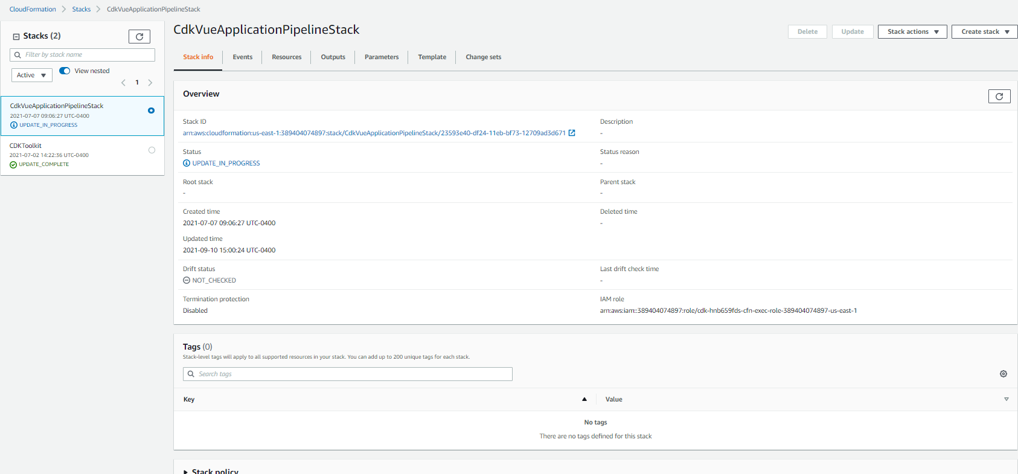Open Stack ID external link icon
The height and width of the screenshot is (474, 1018).
572,133
